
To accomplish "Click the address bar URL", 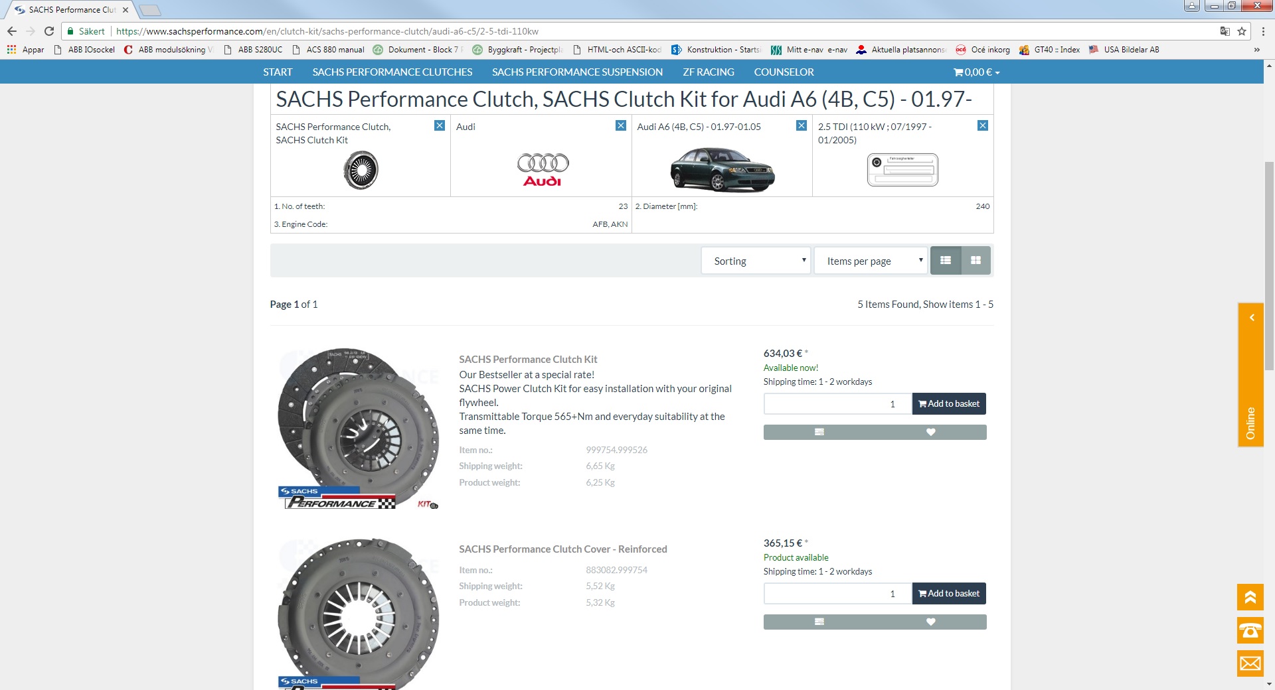I will pyautogui.click(x=327, y=31).
